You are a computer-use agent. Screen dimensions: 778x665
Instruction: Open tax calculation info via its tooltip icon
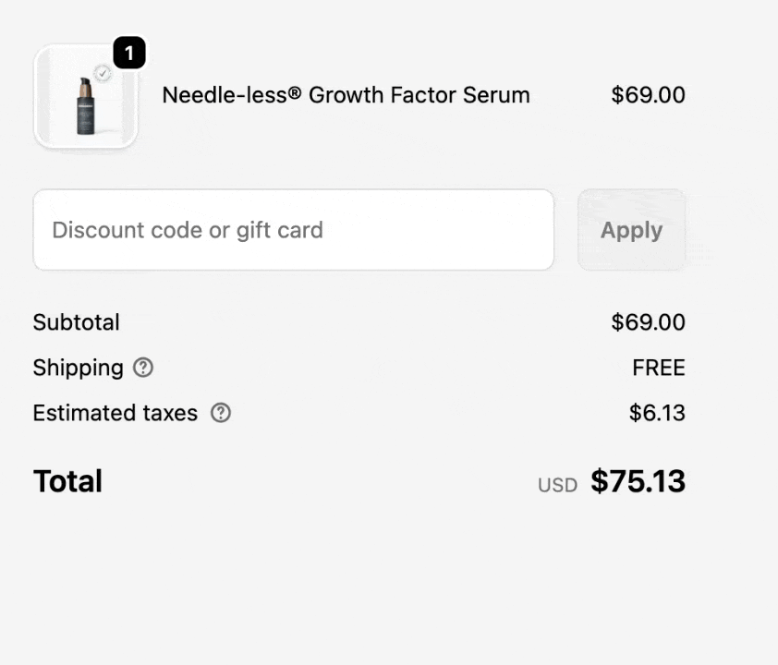220,413
